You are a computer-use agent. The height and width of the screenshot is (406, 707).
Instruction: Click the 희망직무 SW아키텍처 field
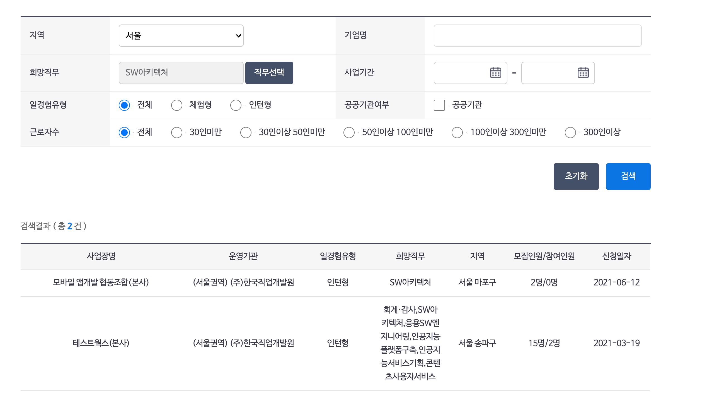(181, 73)
